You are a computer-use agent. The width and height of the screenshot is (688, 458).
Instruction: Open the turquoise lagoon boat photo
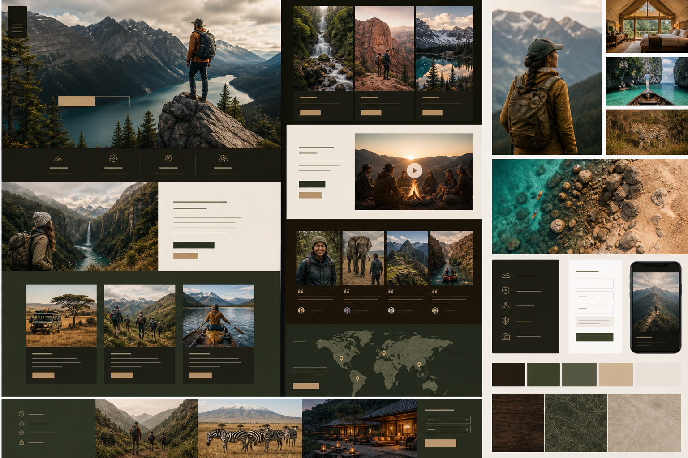coord(647,81)
